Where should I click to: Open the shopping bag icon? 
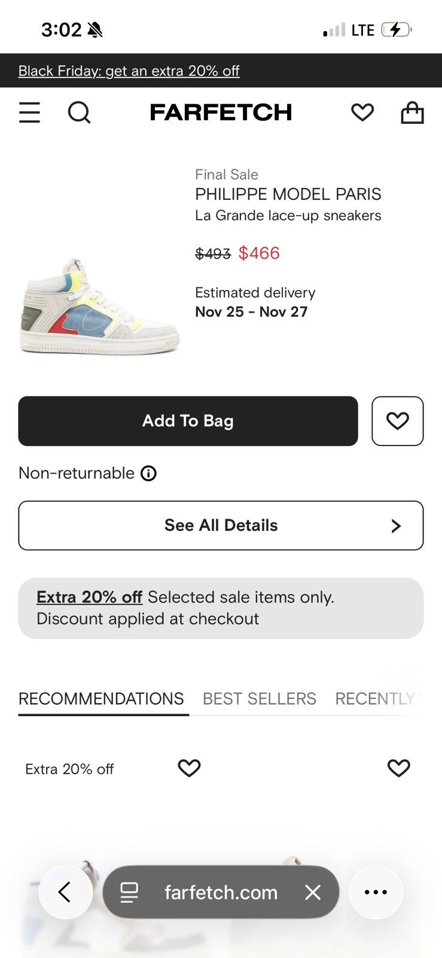pyautogui.click(x=412, y=112)
